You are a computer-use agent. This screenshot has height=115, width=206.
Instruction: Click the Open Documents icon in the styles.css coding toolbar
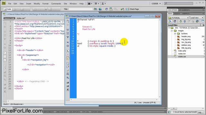tap(68, 21)
